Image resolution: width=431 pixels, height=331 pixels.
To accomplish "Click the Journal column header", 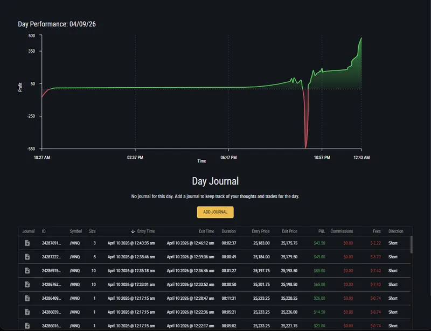I will (x=29, y=231).
